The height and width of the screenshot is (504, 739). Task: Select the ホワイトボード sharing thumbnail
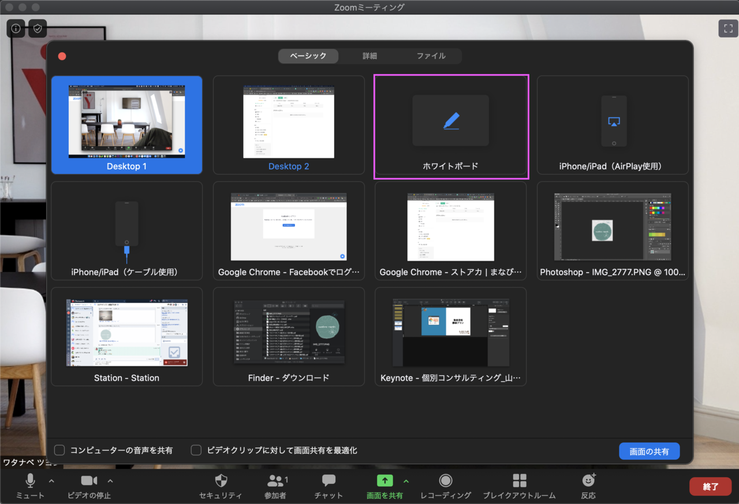pyautogui.click(x=450, y=120)
